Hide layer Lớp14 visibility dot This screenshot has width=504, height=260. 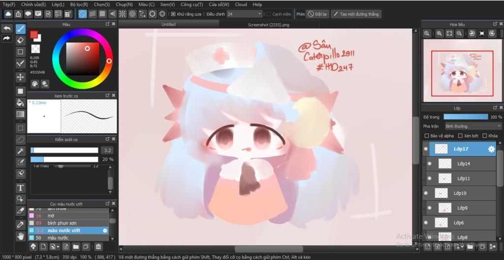[x=430, y=164]
